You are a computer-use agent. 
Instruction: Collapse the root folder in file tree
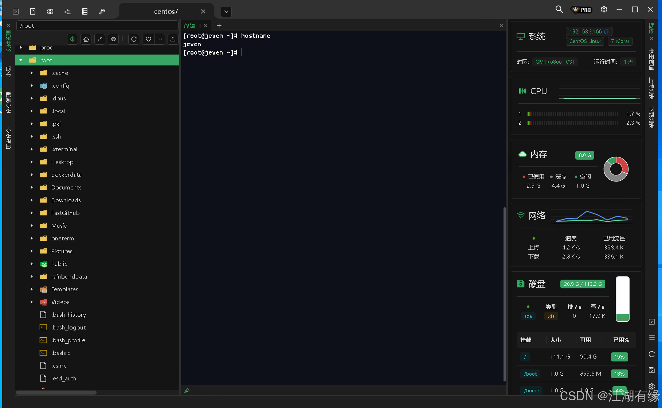pos(21,60)
